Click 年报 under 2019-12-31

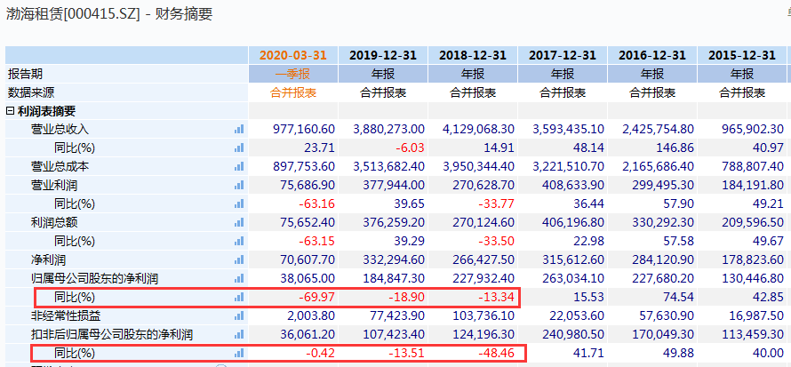pyautogui.click(x=383, y=74)
